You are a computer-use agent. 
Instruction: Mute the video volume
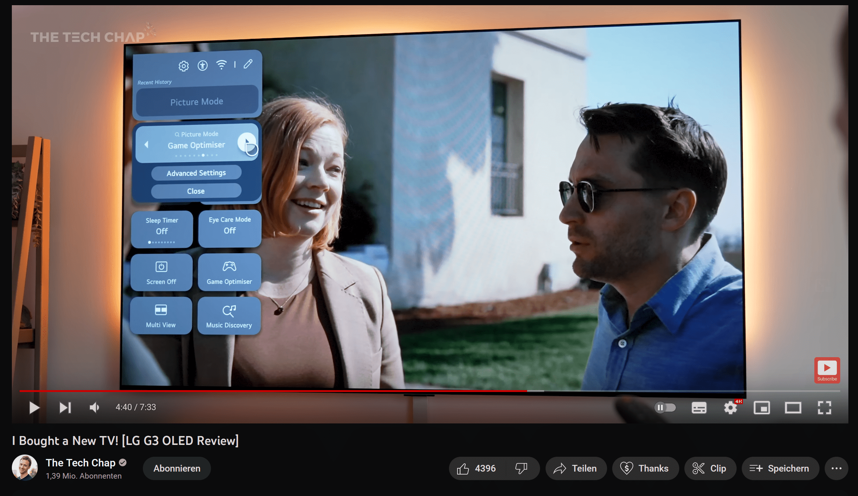(x=94, y=408)
